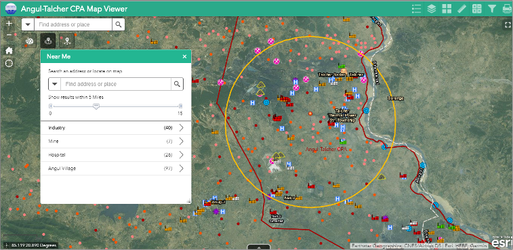Open the Measurement ruler tool
Screen dimensions: 513x250
click(461, 9)
